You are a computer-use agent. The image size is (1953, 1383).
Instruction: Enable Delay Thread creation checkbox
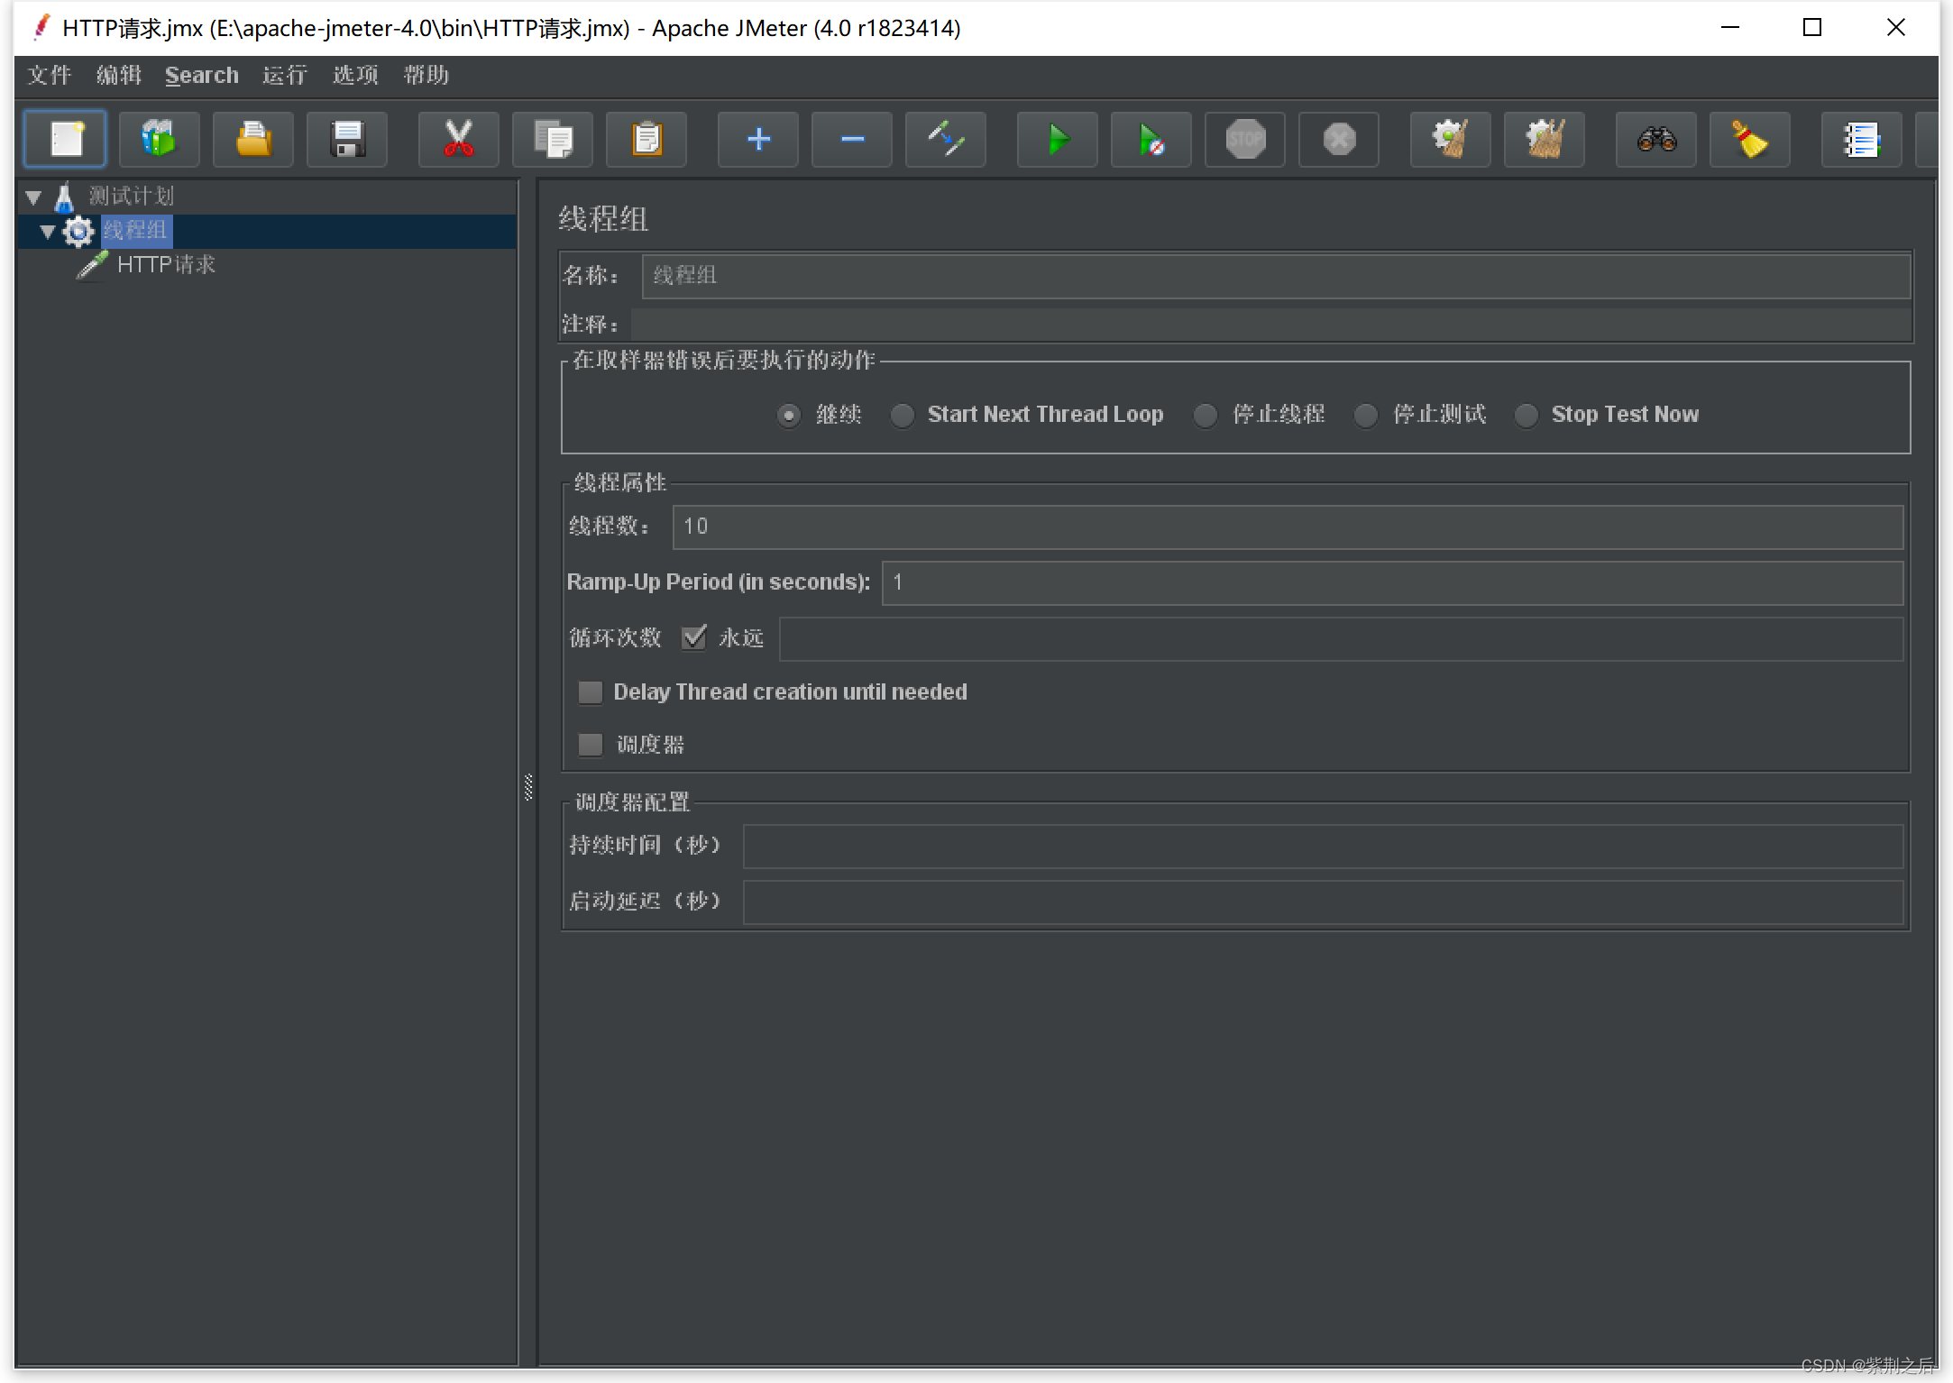coord(588,691)
